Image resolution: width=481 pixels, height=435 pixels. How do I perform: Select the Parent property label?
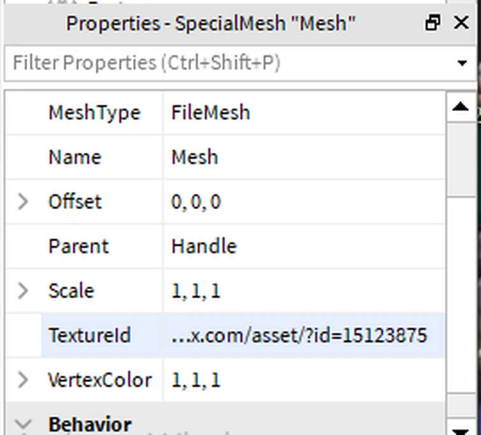[78, 247]
